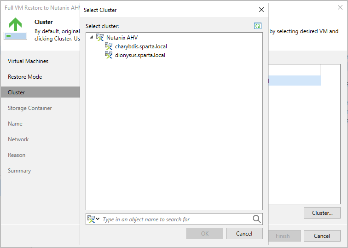This screenshot has height=248, width=348.
Task: Click the dionysus.sparta.local cluster icon
Action: pos(109,55)
